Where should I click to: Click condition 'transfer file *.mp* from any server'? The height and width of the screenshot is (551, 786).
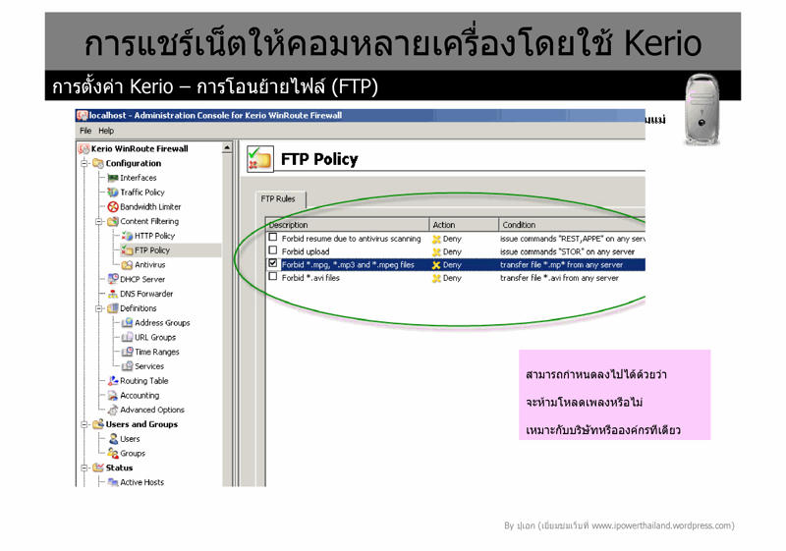click(x=561, y=265)
